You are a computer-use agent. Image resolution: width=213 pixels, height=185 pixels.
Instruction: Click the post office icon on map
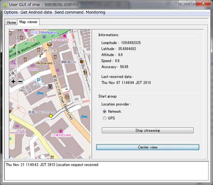coord(67,97)
